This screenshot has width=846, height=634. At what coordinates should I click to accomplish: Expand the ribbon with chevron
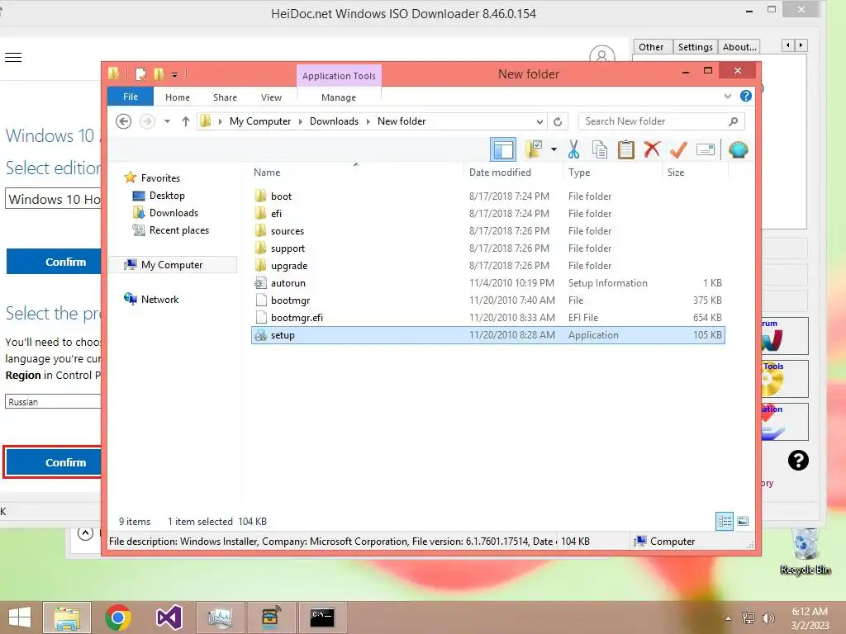click(727, 96)
